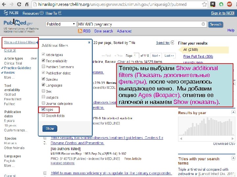237x177 pixels.
Task: Filter publication dates to 5 years
Action: pyautogui.click(x=9, y=121)
